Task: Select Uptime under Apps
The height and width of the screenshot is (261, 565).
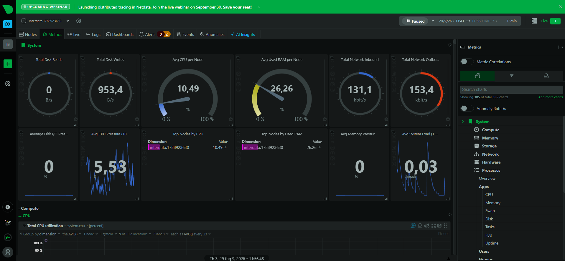Action: tap(492, 243)
